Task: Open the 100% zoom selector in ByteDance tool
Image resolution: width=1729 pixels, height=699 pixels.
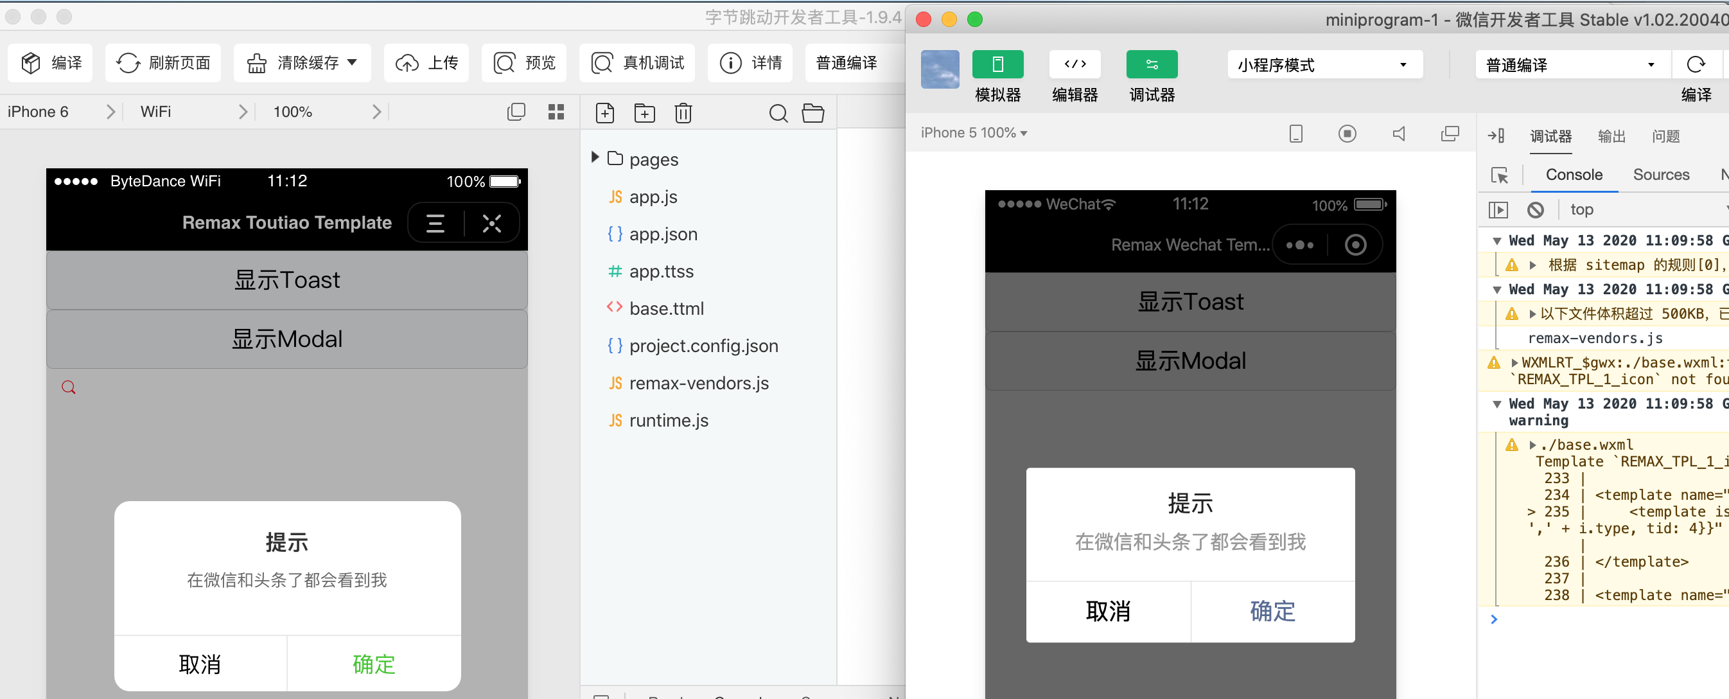Action: point(327,111)
